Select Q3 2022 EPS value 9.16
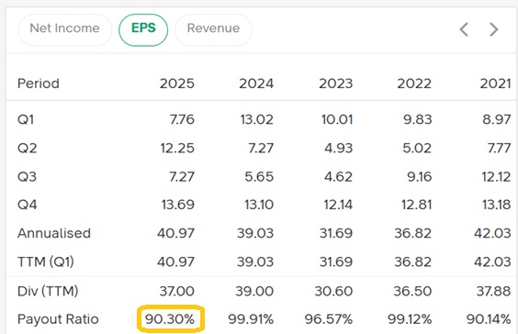Viewport: 518px width, 334px height. (420, 176)
